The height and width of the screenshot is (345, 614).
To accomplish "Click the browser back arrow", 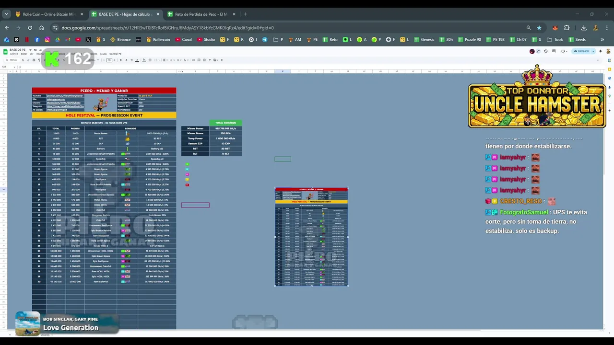I will [7, 28].
